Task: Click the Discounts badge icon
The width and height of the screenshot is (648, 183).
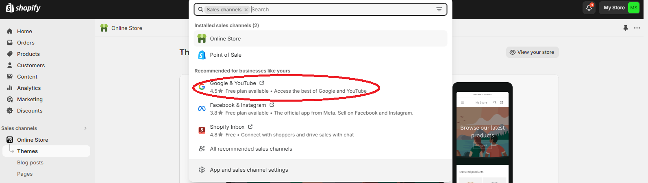Action: 10,111
